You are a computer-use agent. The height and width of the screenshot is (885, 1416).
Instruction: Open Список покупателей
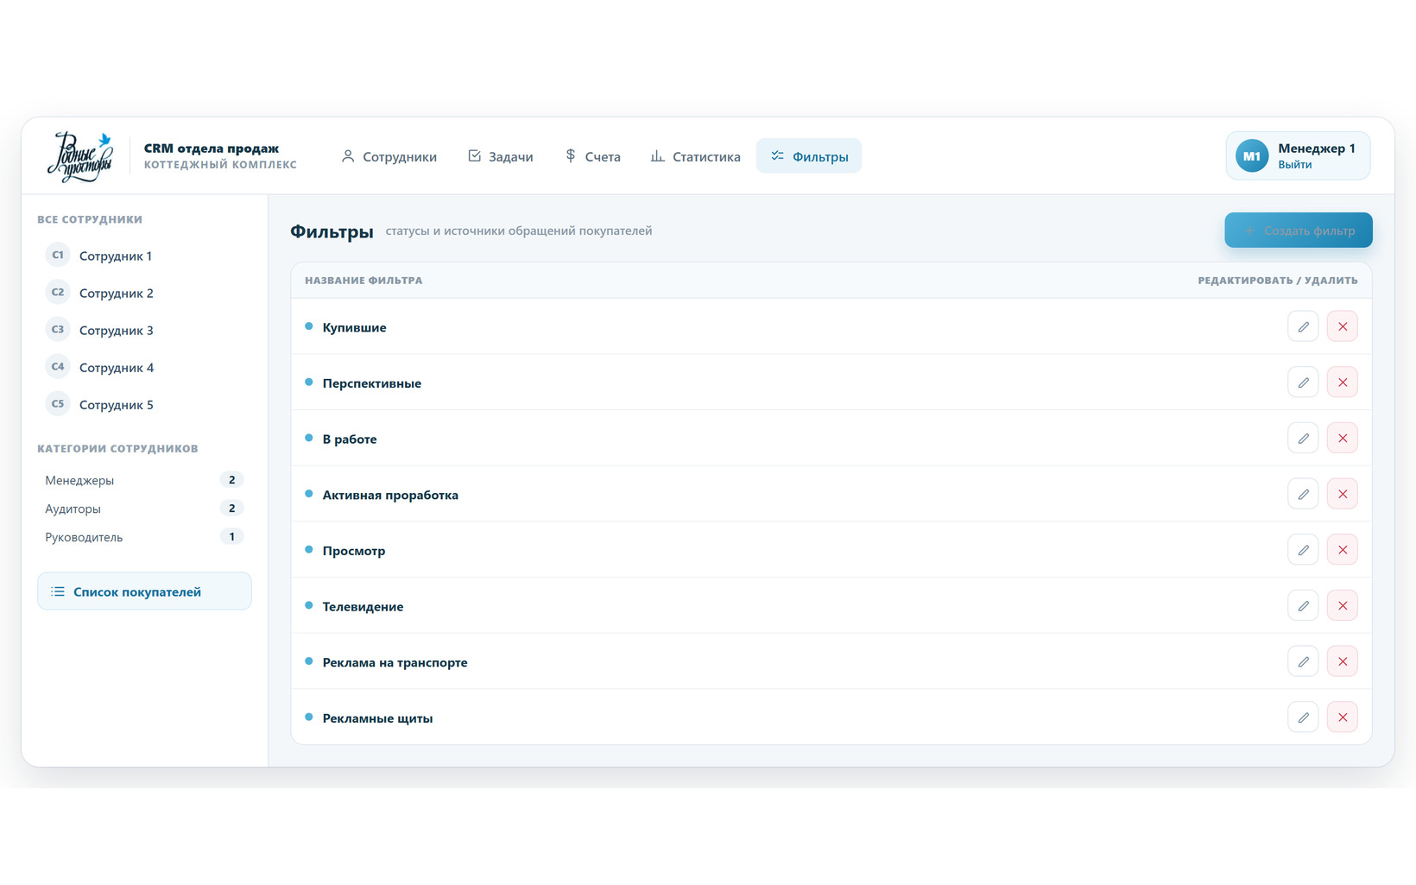pyautogui.click(x=144, y=591)
